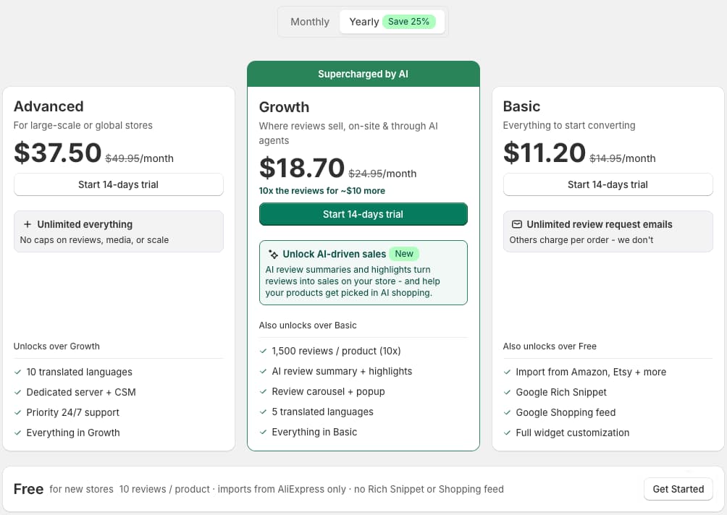The image size is (727, 515).
Task: Click the struck-through $24.95 price
Action: coord(366,174)
